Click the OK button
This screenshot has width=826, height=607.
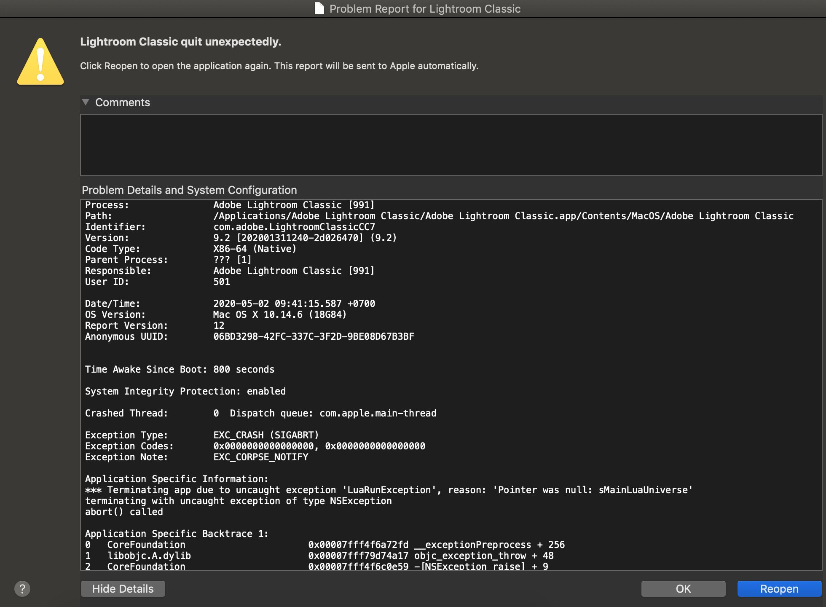pyautogui.click(x=683, y=589)
